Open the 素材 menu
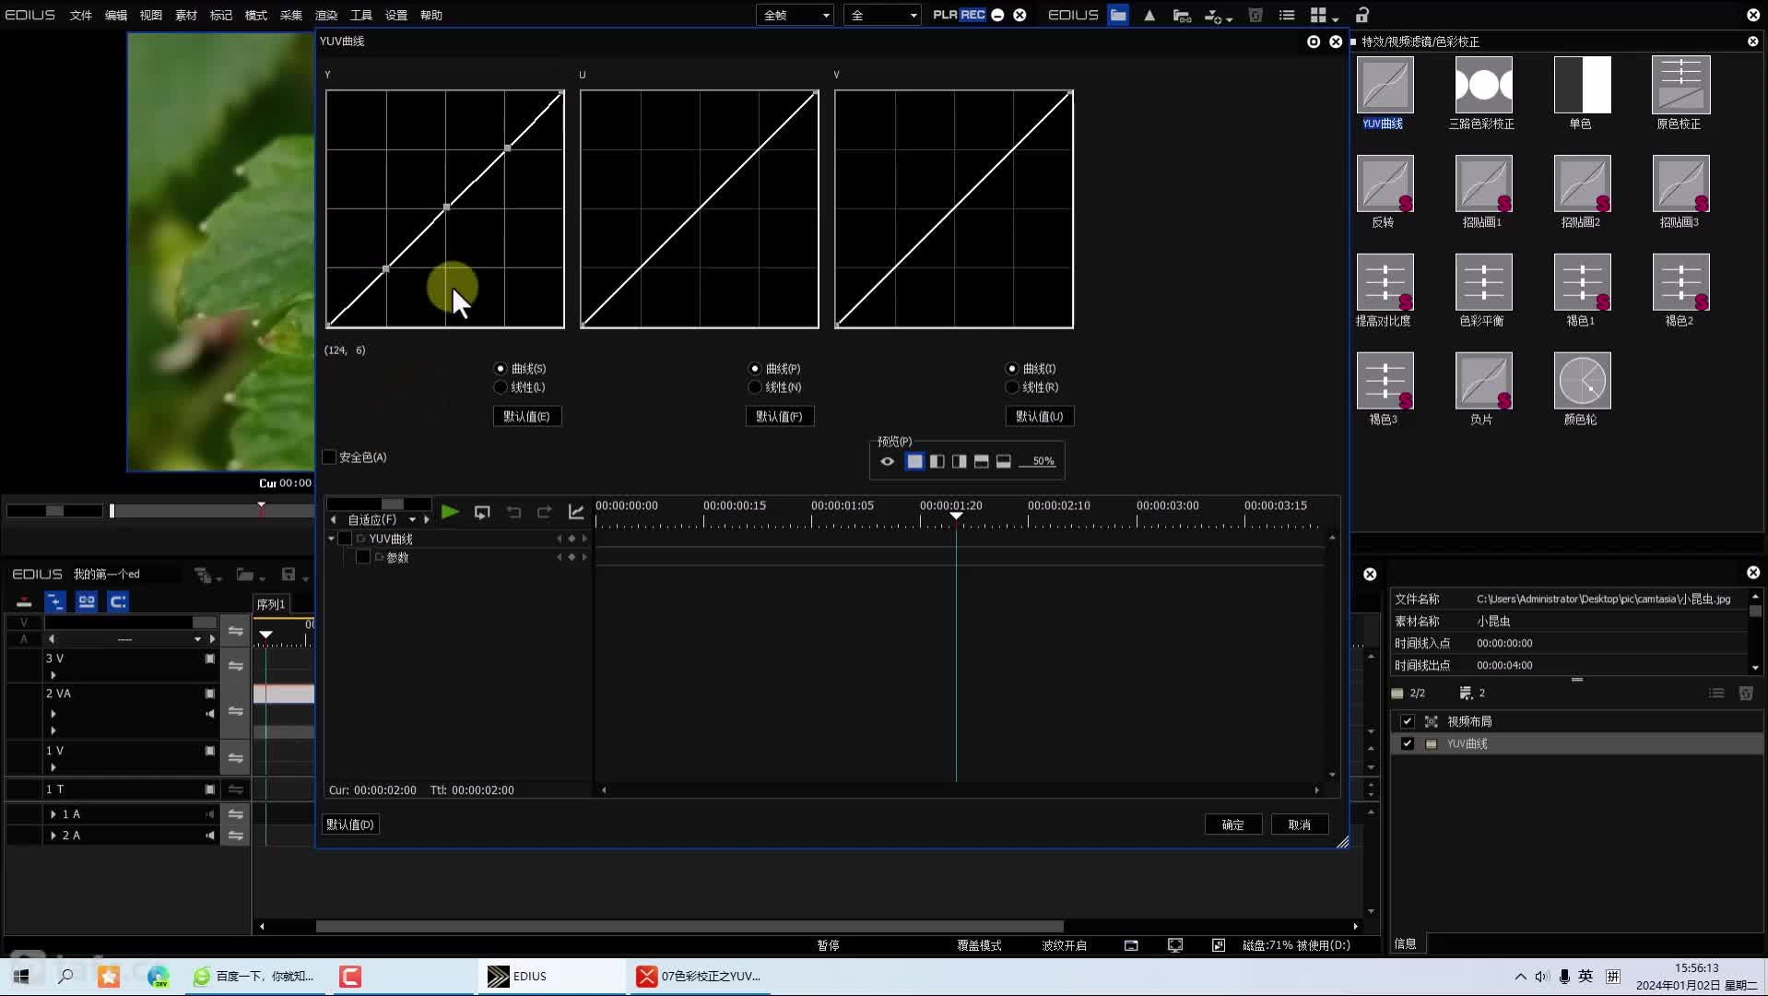This screenshot has height=996, width=1768. point(186,15)
